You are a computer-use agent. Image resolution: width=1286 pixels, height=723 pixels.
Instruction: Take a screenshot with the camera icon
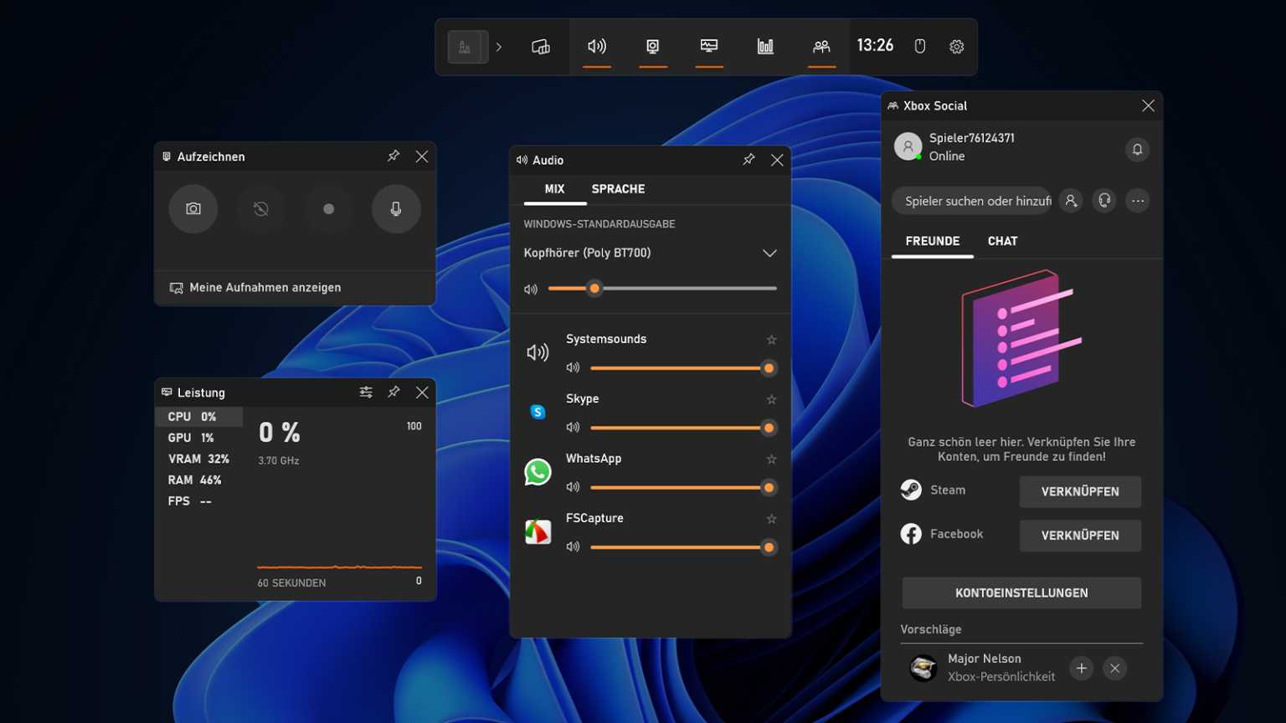pyautogui.click(x=193, y=209)
